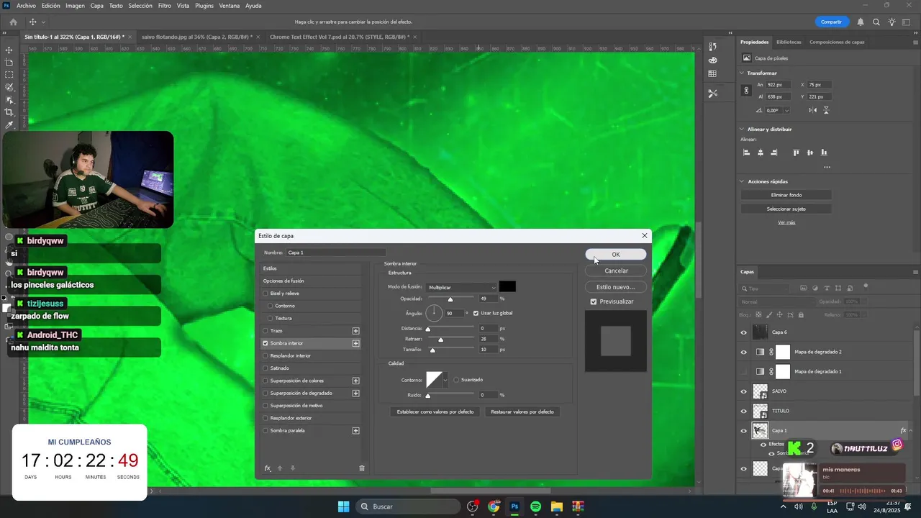Select the Artboard tool
The image size is (921, 518).
pyautogui.click(x=9, y=63)
